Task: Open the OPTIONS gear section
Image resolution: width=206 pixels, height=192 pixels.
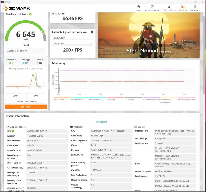Action: coord(194,8)
